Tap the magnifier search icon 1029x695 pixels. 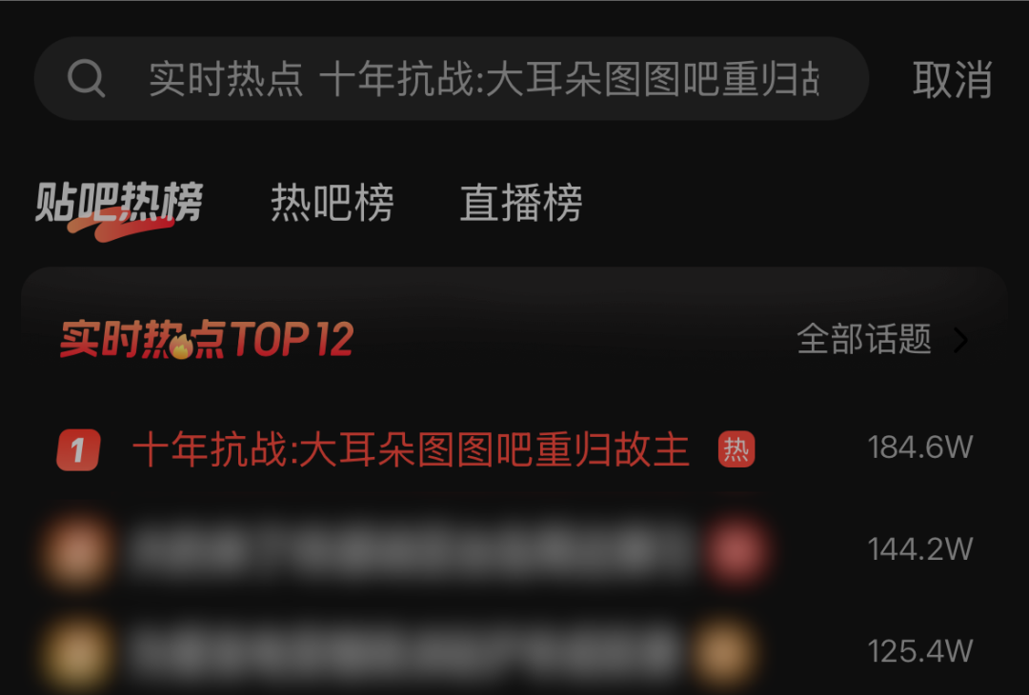point(86,79)
